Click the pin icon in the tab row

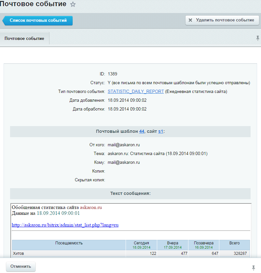258,38
